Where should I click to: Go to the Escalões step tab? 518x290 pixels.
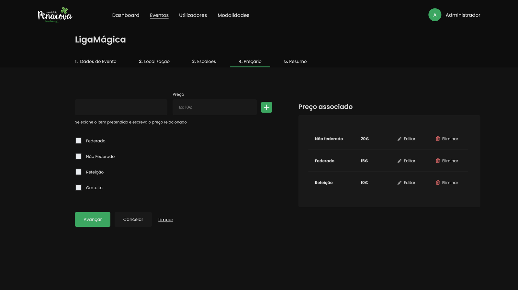pos(204,61)
